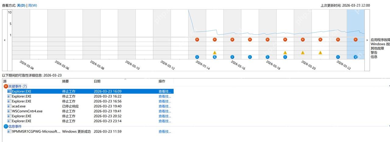
Task: Click the yellow warning icon on 2026-03-19
Action: click(x=285, y=53)
